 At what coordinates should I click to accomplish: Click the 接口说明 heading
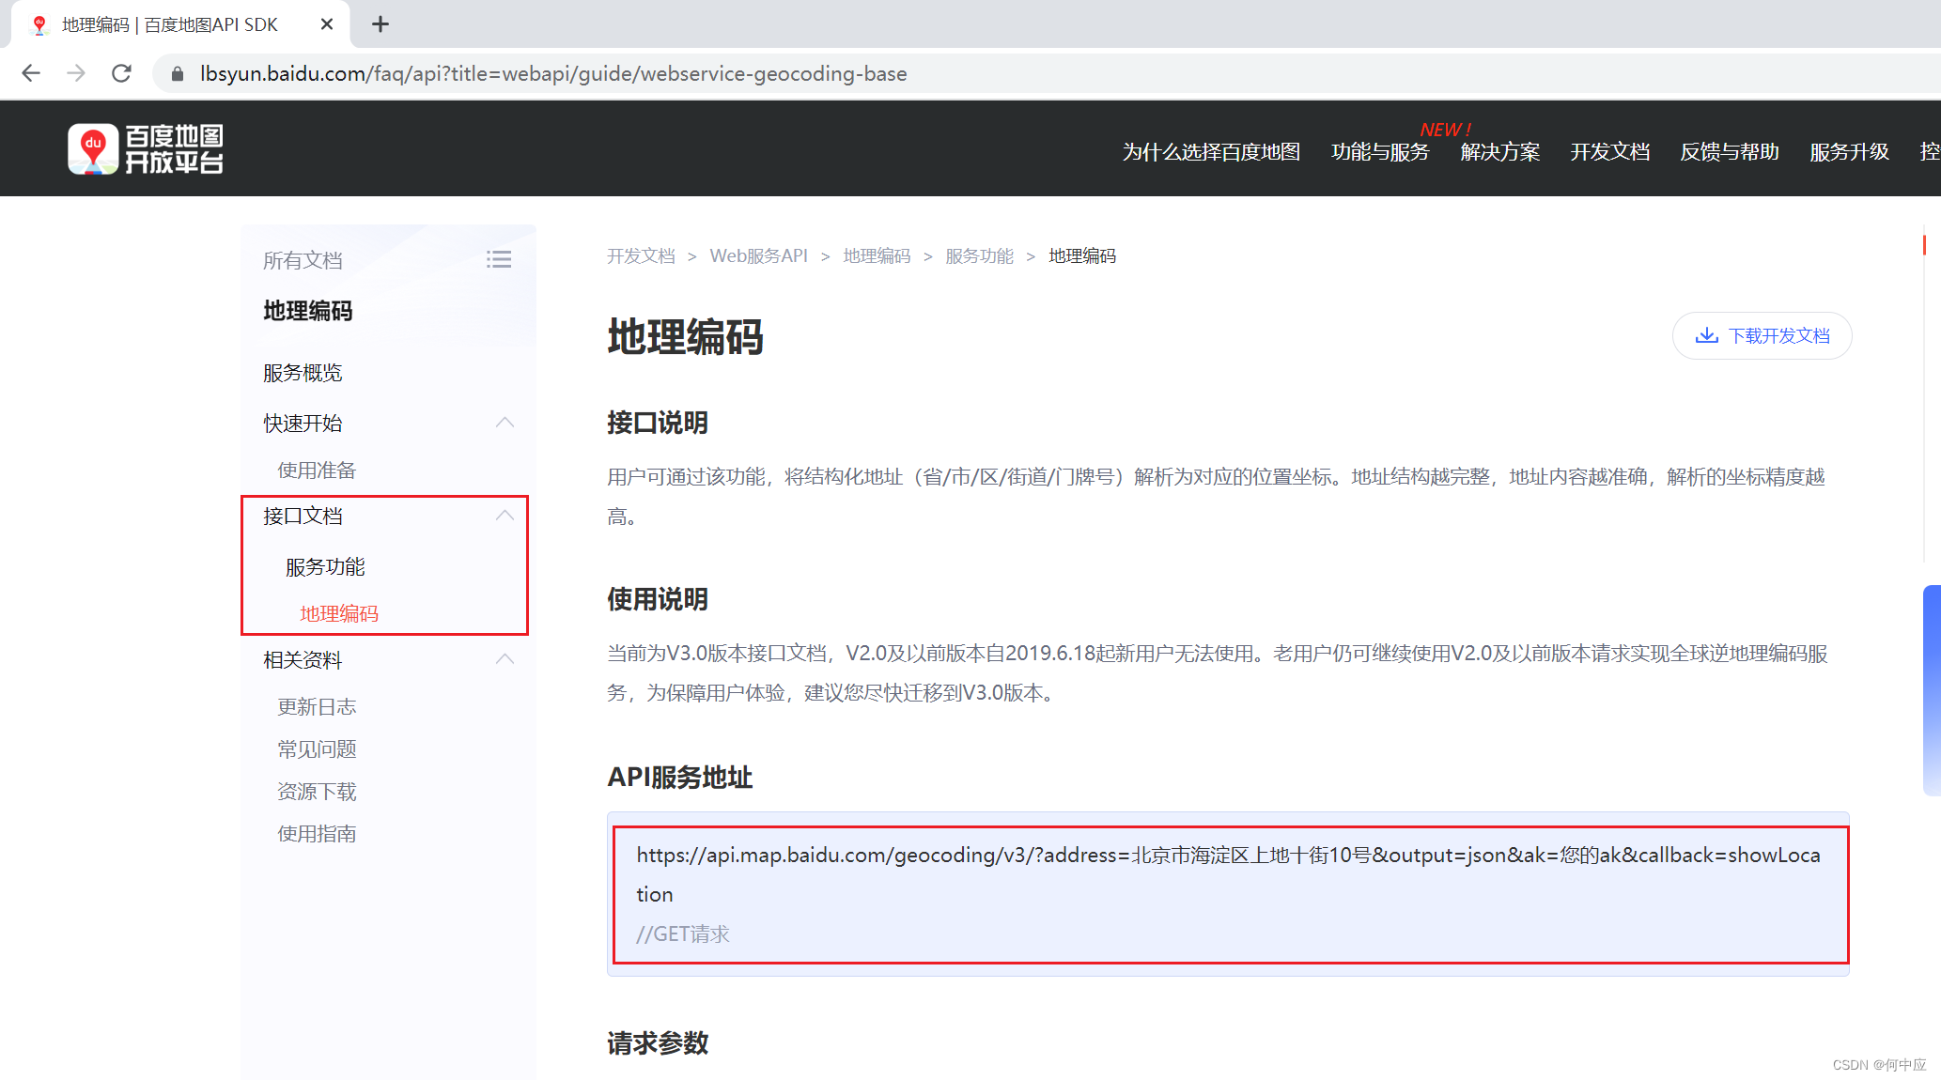658,423
